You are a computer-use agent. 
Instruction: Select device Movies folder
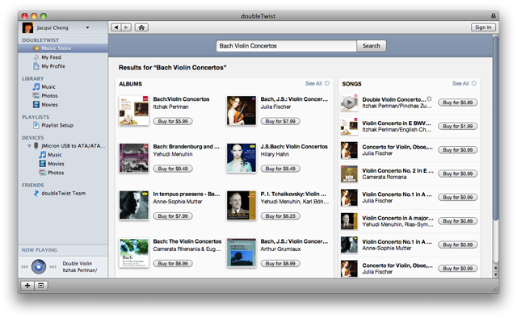click(56, 164)
